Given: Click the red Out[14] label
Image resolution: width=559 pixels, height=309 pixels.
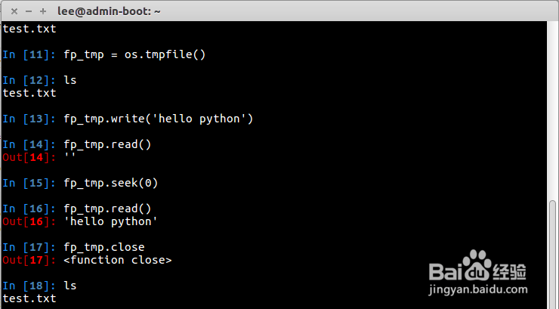Looking at the screenshot, I should pos(29,157).
